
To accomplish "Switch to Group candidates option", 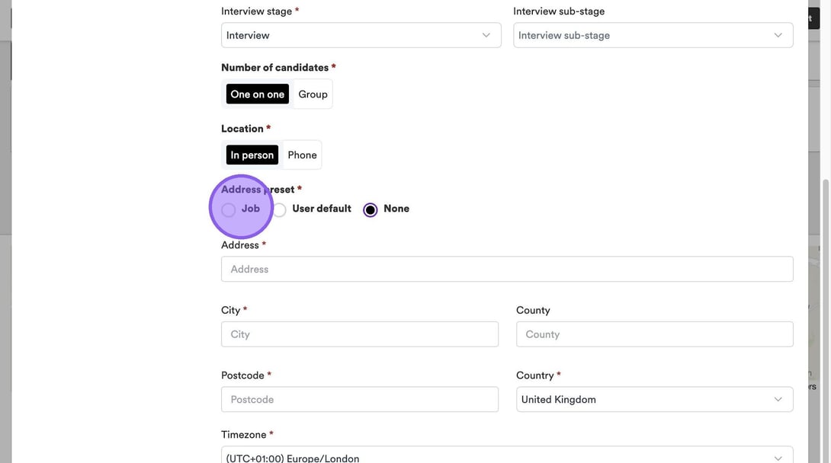I will pyautogui.click(x=313, y=94).
